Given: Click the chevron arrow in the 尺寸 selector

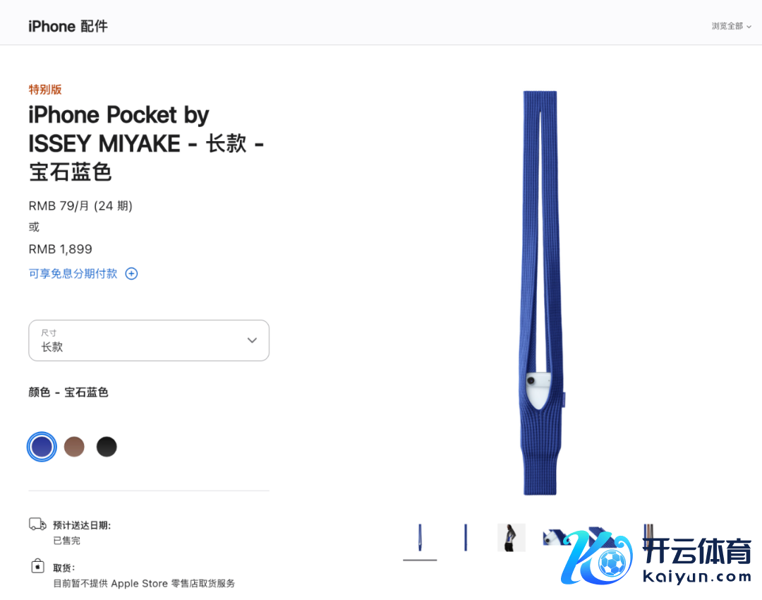Looking at the screenshot, I should pos(252,340).
